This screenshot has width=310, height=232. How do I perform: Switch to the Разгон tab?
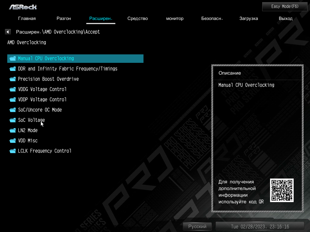coord(64,18)
